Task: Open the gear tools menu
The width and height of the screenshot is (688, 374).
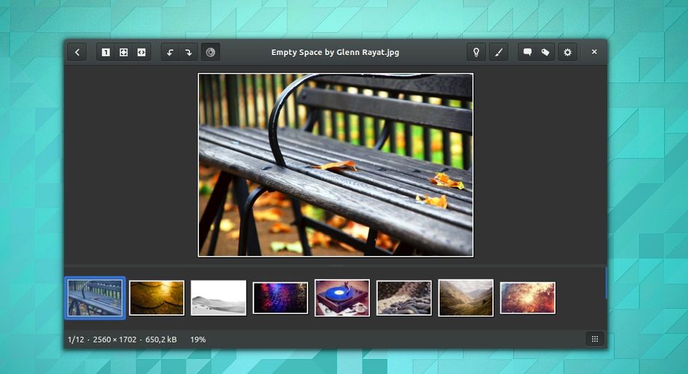Action: click(568, 52)
